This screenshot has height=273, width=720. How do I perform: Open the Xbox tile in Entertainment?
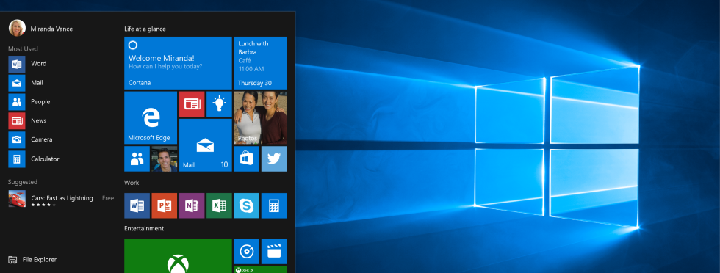pos(178,255)
